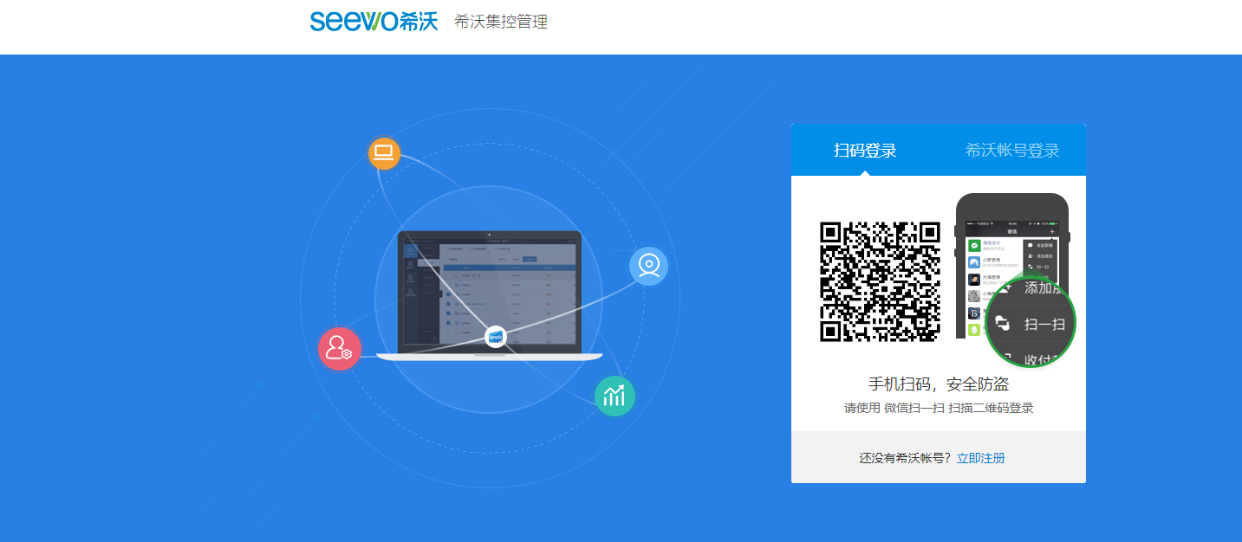1242x542 pixels.
Task: Click the 还没有希沃帐号? prompt text
Action: click(x=905, y=458)
